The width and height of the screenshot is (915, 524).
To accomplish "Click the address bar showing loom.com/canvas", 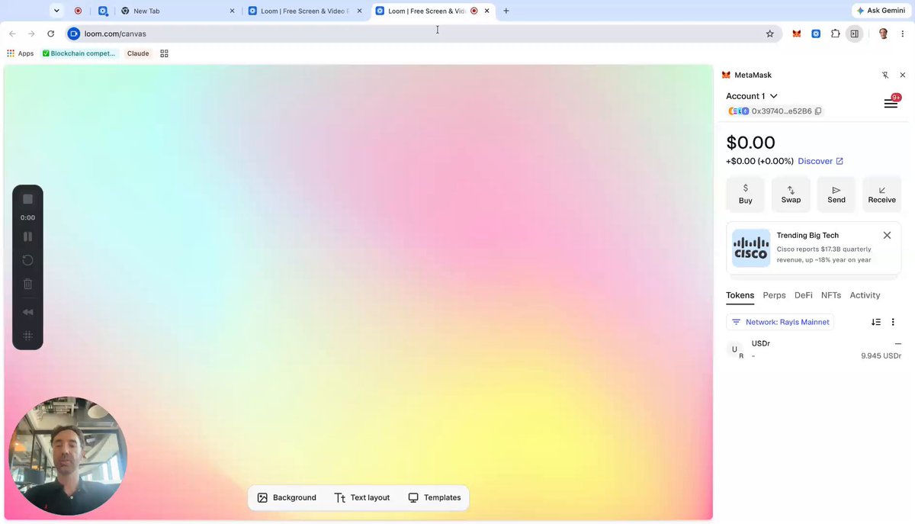I will pos(423,34).
